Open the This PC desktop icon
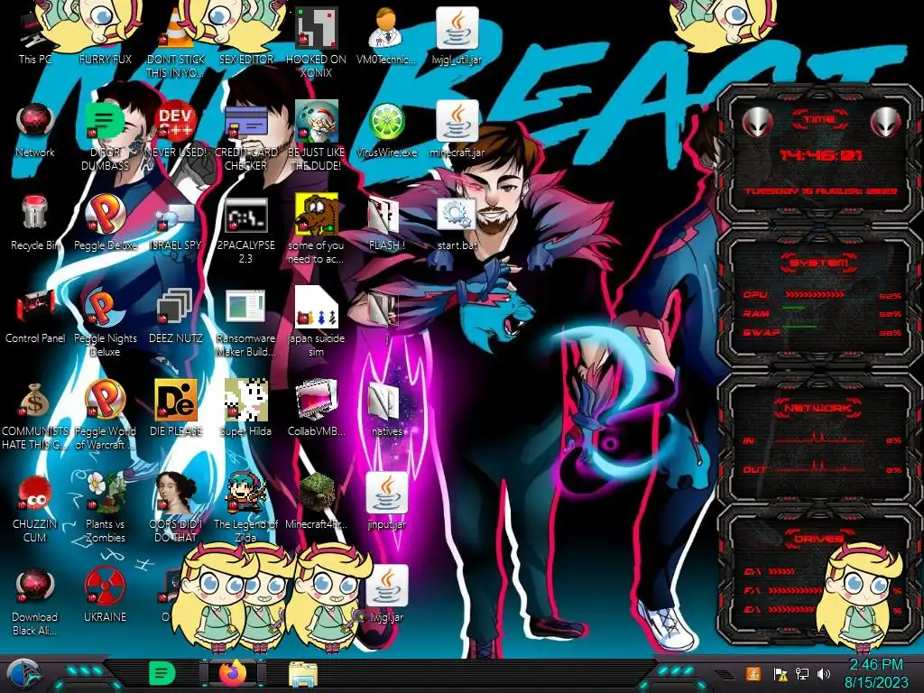Viewport: 924px width, 693px height. (35, 36)
